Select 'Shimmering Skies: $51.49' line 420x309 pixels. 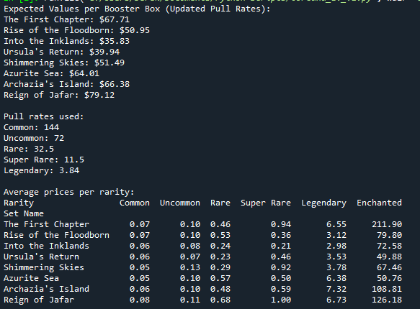coord(64,63)
